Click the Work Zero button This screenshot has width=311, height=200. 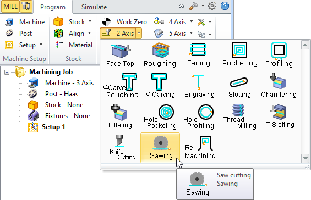pyautogui.click(x=124, y=22)
